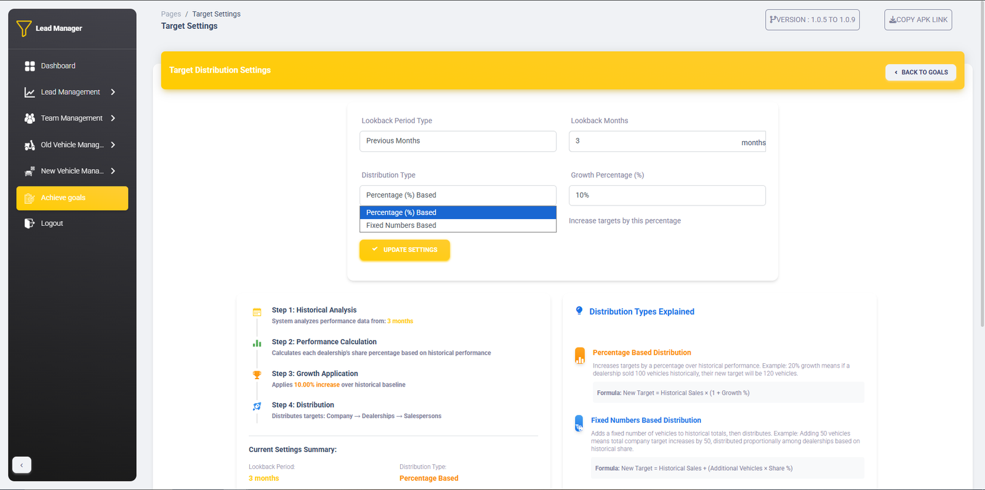Click the Team Management people icon

point(30,118)
